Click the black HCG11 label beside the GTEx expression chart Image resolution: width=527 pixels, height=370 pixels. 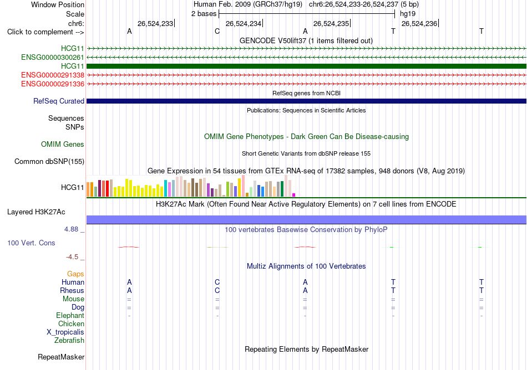pos(72,188)
